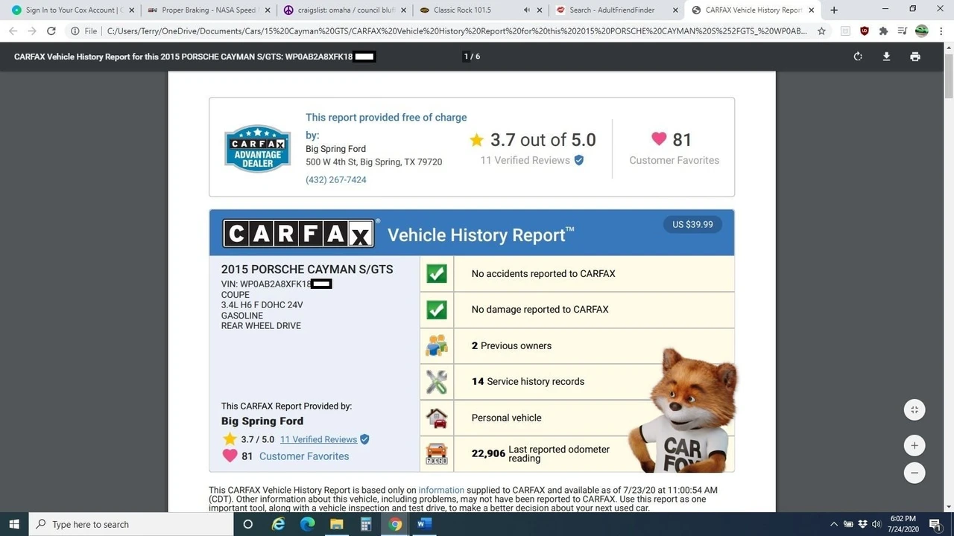Click 11 Verified Reviews under the 3.7 rating
The image size is (954, 536).
[525, 160]
